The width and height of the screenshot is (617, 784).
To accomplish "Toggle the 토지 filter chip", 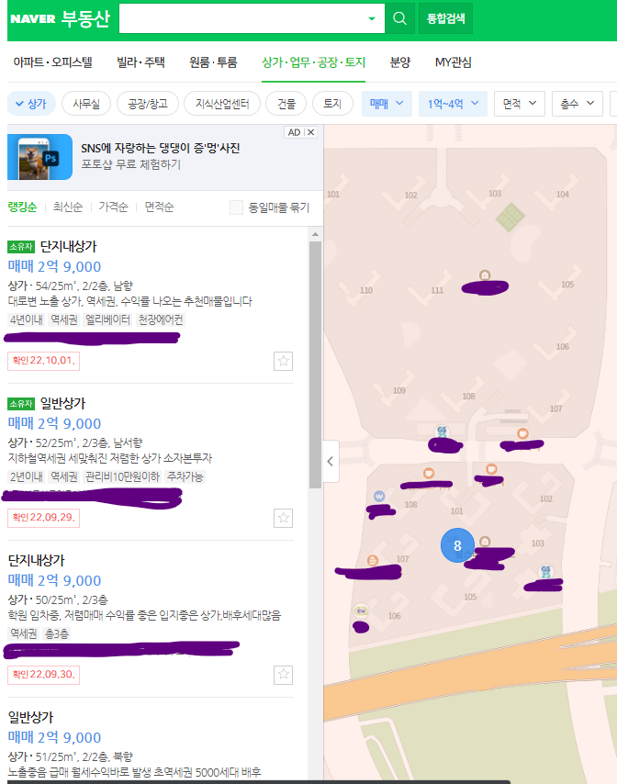I will pos(332,104).
